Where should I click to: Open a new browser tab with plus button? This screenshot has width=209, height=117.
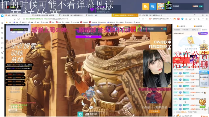(167, 15)
